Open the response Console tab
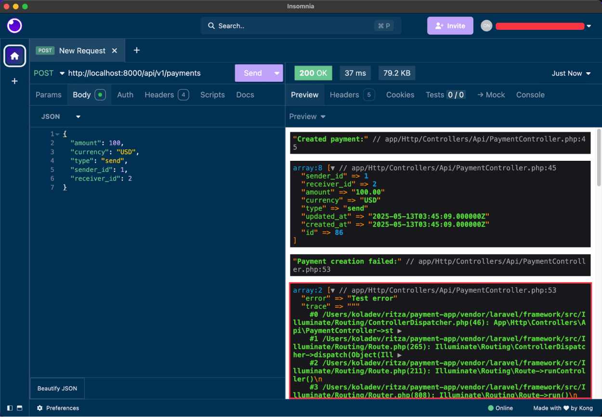 pos(530,95)
